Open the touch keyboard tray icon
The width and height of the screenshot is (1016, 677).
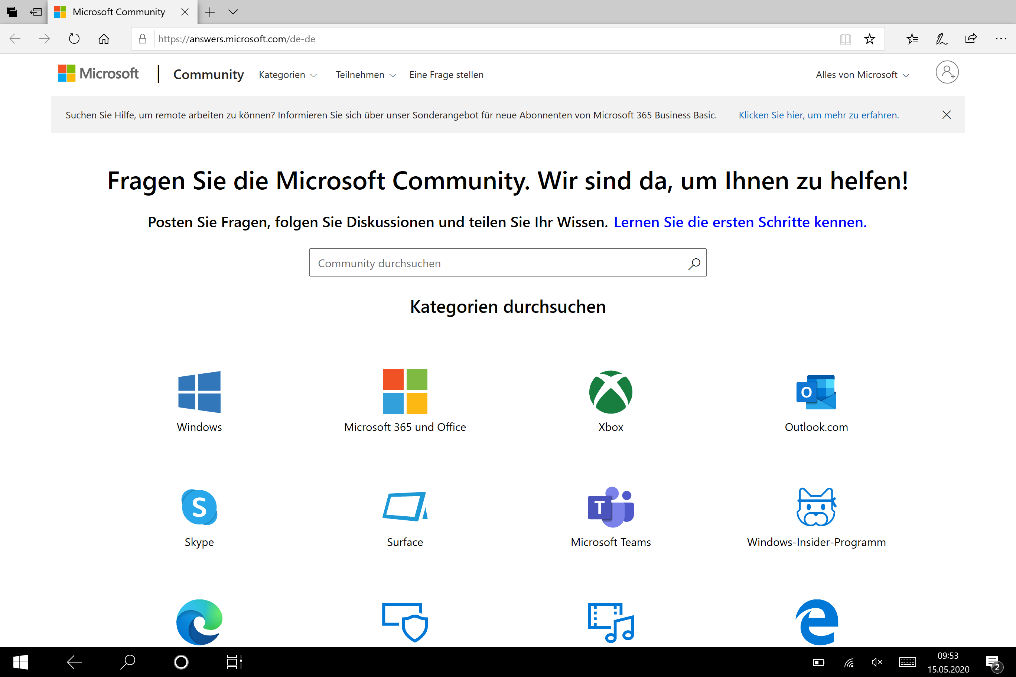pos(907,662)
